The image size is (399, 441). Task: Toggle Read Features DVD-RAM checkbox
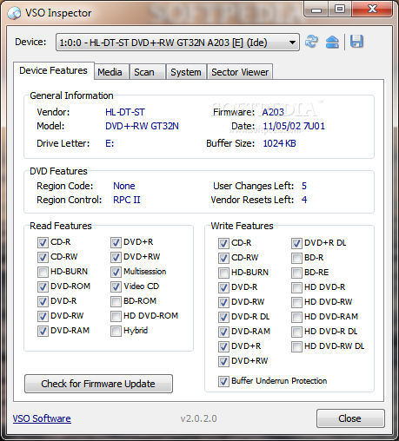tap(43, 331)
